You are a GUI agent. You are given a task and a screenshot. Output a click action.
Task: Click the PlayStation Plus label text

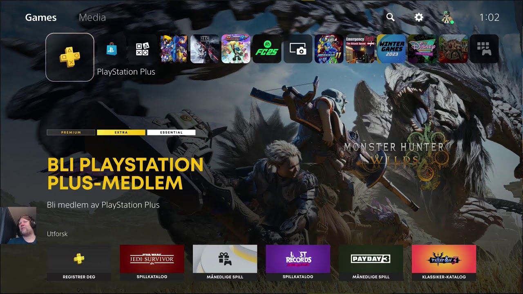[x=126, y=72]
